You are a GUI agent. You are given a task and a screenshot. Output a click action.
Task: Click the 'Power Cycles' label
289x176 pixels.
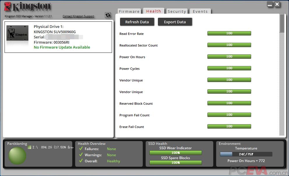129,69
